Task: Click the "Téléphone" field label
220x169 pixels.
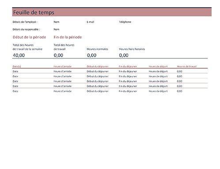Action: coord(125,22)
